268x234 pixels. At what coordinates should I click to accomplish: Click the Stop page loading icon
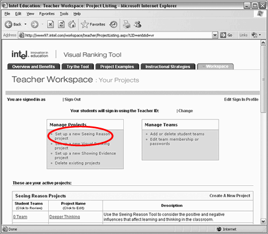[x=51, y=24]
